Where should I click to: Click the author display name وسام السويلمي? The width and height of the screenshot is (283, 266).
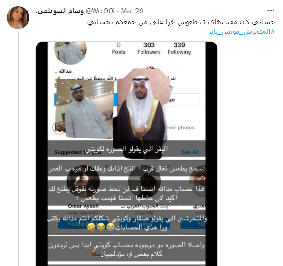coord(59,11)
